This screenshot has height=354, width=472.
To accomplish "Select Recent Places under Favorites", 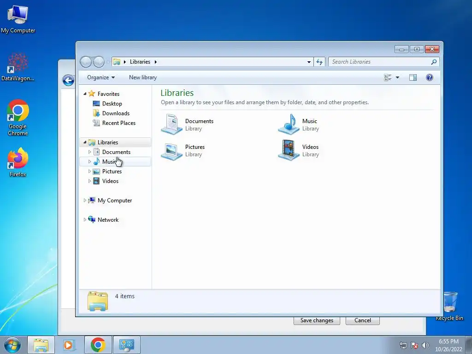I will pos(118,123).
